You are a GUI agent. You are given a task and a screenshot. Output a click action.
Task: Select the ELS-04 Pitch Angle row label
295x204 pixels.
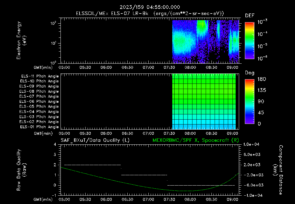point(39,112)
